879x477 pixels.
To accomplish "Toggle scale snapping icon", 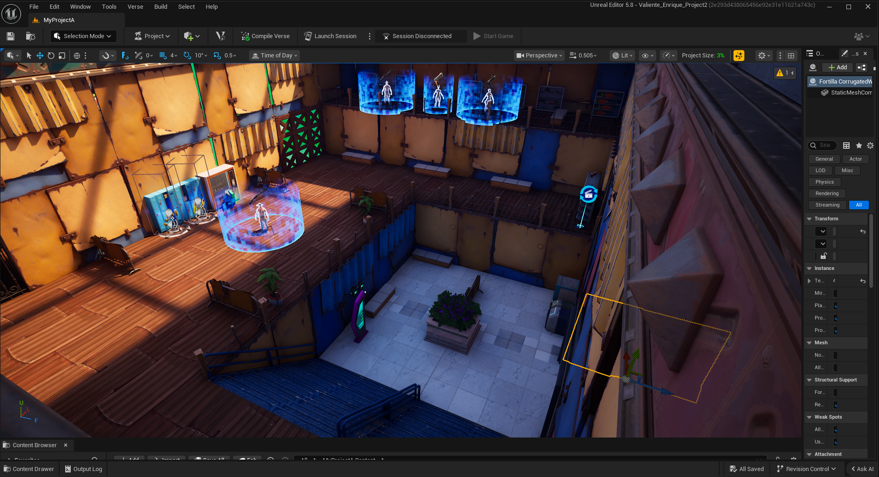I will pyautogui.click(x=217, y=56).
